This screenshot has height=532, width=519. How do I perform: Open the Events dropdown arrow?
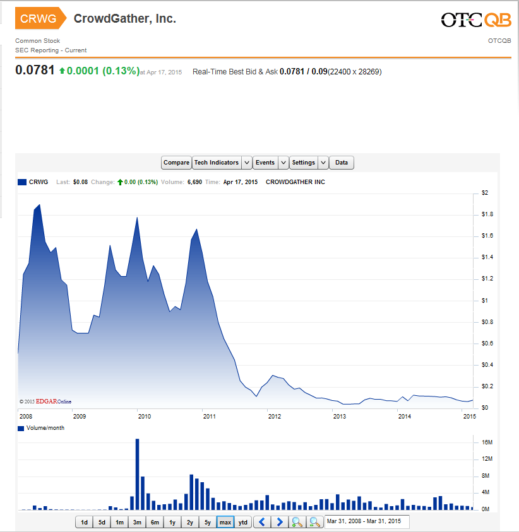tap(283, 163)
